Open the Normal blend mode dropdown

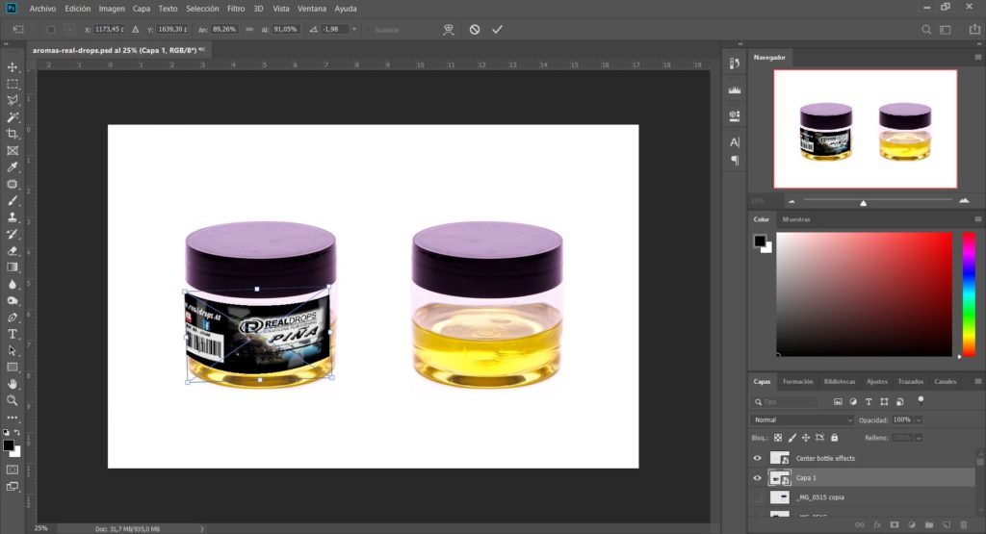802,420
